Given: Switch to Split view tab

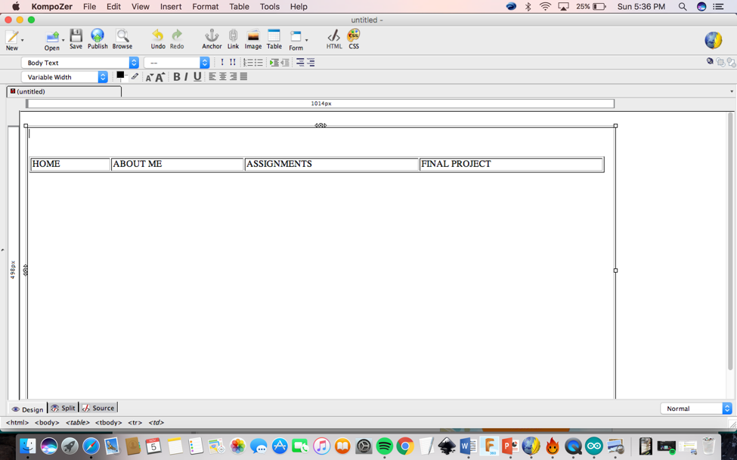Looking at the screenshot, I should tap(63, 408).
